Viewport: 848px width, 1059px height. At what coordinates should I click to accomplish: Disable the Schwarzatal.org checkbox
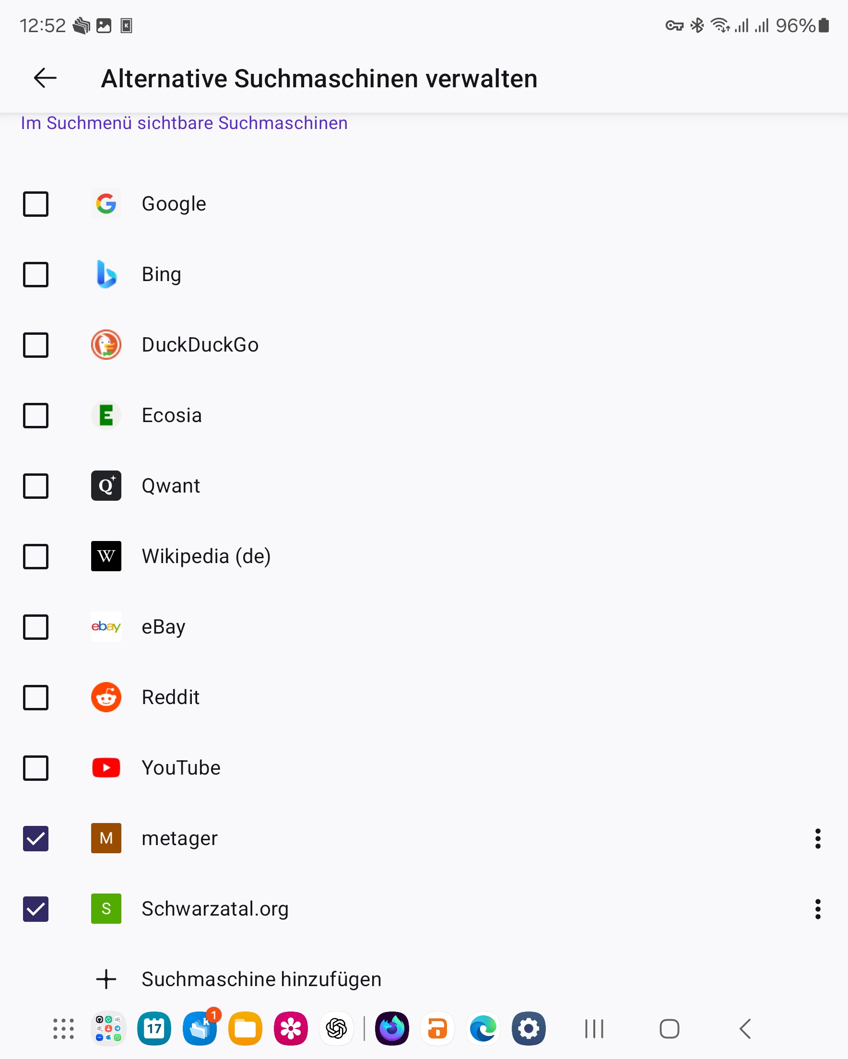click(36, 909)
